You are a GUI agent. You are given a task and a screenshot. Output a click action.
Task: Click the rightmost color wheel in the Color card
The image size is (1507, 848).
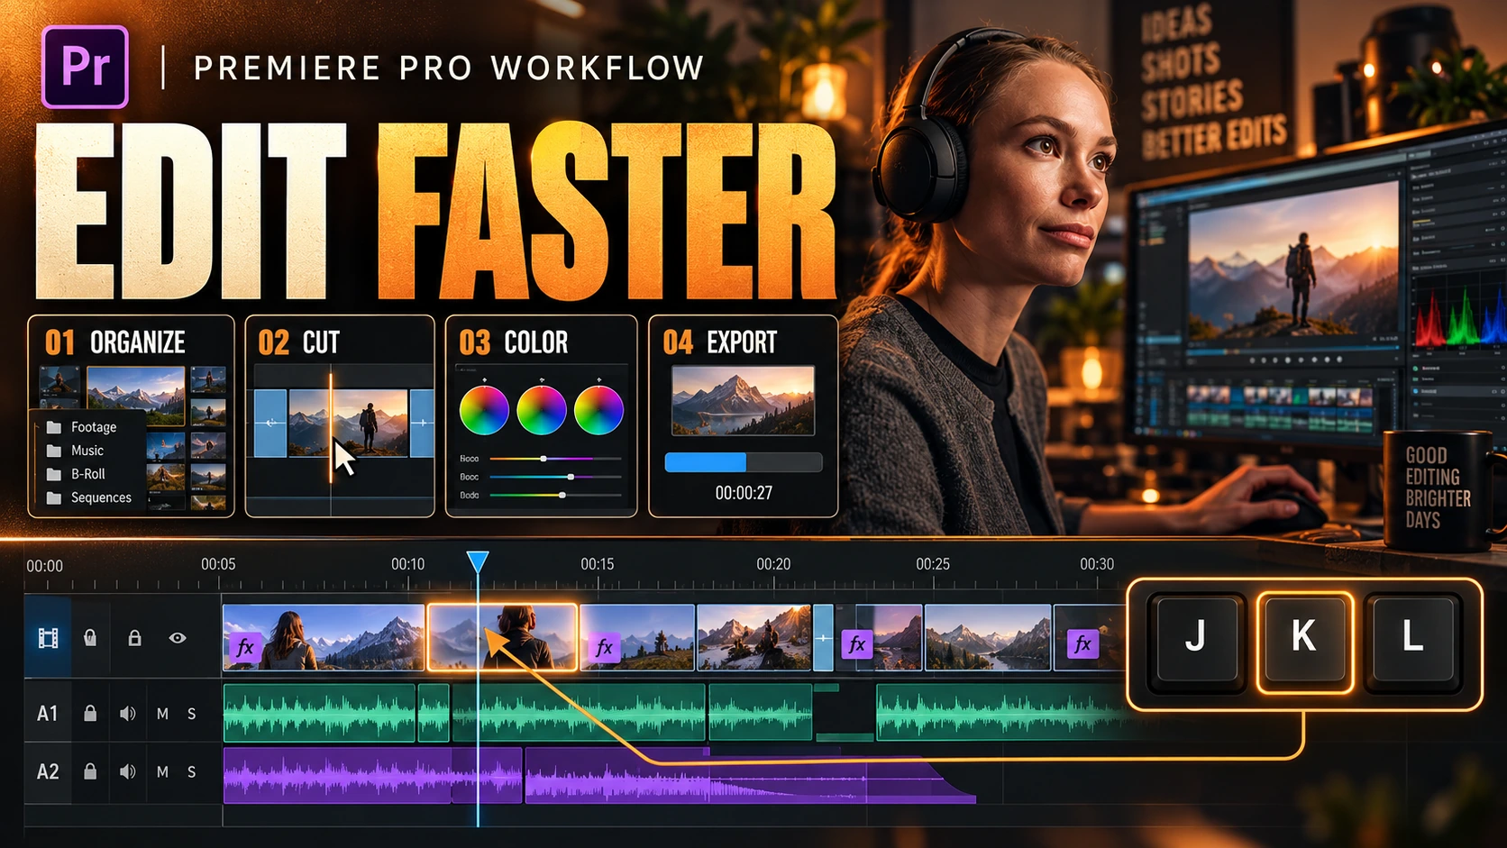pyautogui.click(x=599, y=410)
